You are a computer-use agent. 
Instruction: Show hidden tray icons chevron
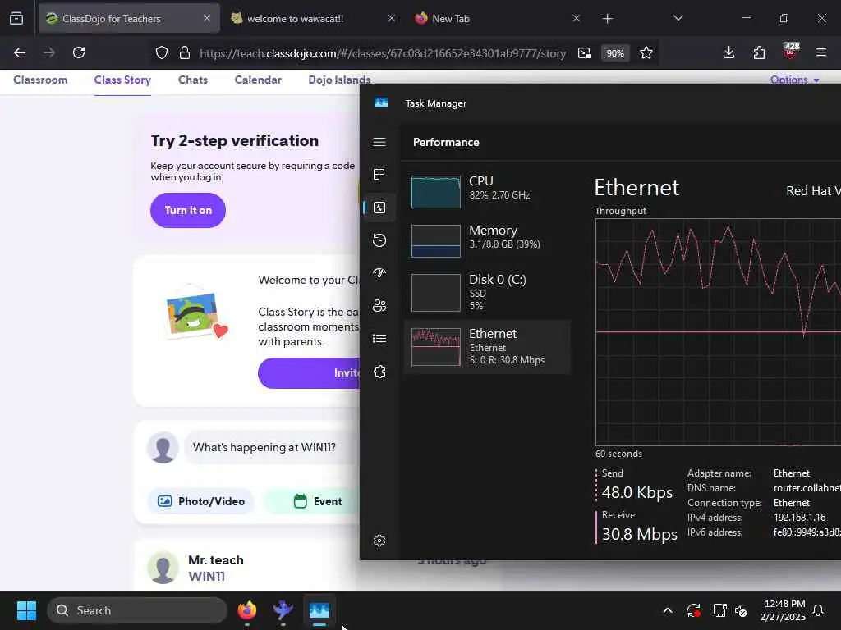point(667,610)
